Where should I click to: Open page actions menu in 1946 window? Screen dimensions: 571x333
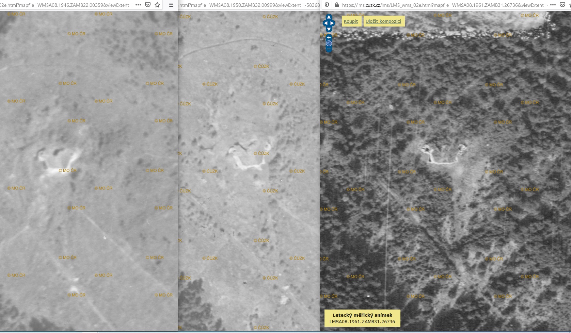[138, 5]
